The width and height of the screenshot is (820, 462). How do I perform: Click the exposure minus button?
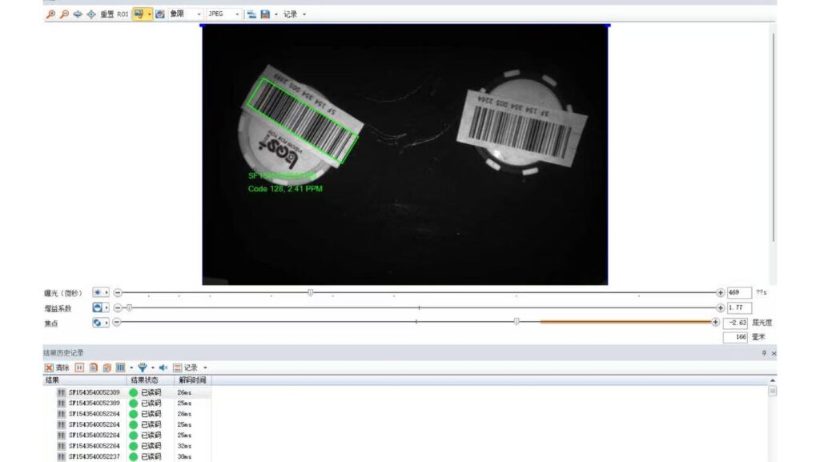(118, 293)
